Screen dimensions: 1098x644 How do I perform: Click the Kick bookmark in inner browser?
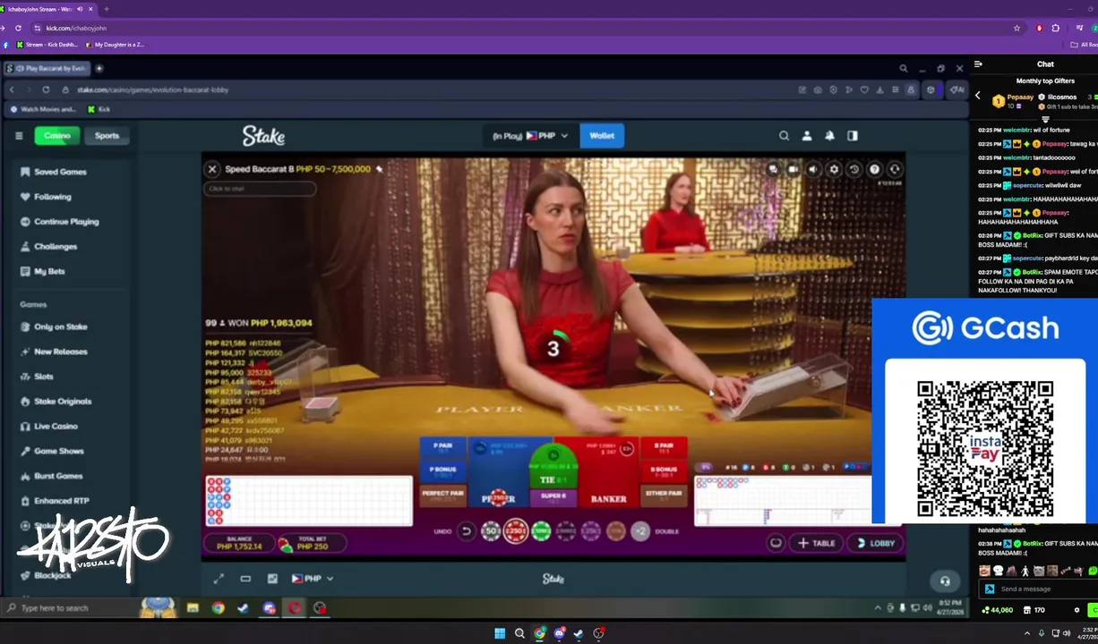click(x=99, y=109)
